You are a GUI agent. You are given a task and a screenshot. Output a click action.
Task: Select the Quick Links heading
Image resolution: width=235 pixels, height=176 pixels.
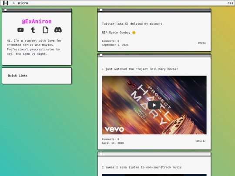pyautogui.click(x=18, y=76)
